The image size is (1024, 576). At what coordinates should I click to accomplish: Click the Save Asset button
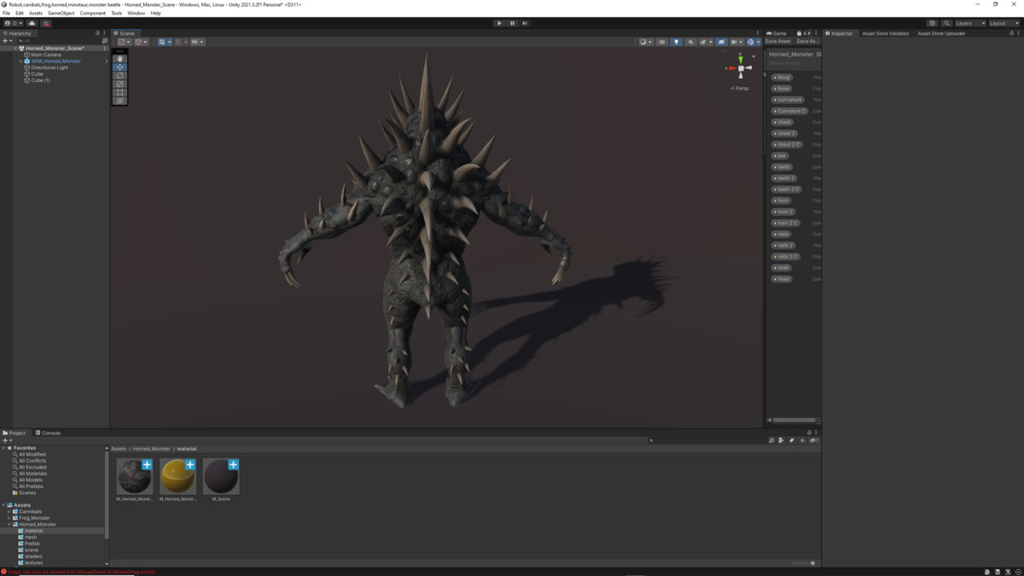pos(777,41)
